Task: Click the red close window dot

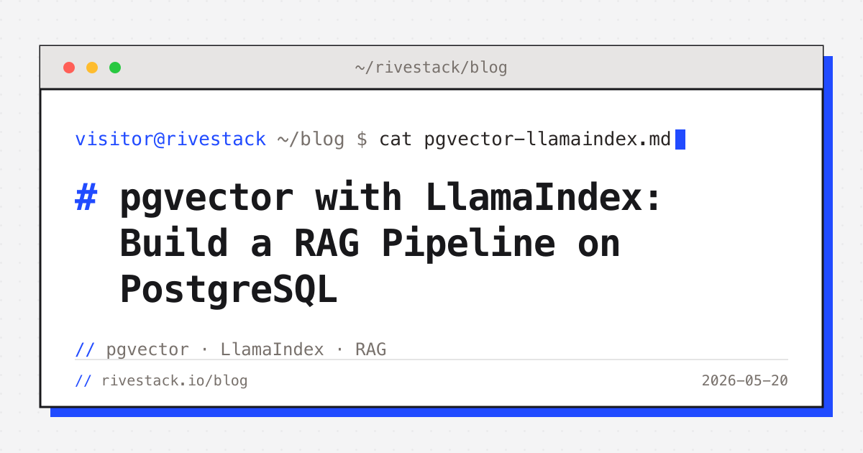Action: (x=69, y=68)
